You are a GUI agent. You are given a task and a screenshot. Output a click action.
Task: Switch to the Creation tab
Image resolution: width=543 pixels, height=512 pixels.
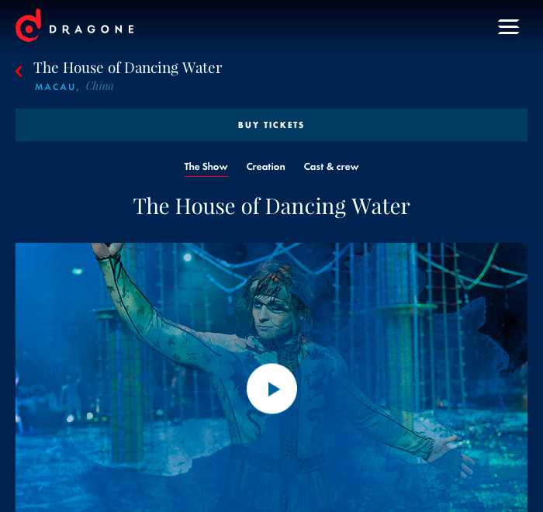coord(265,167)
